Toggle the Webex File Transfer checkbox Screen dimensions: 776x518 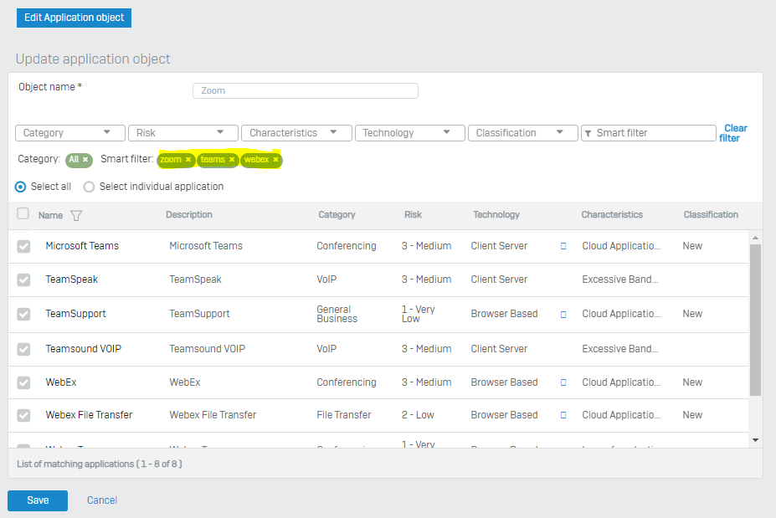point(23,415)
